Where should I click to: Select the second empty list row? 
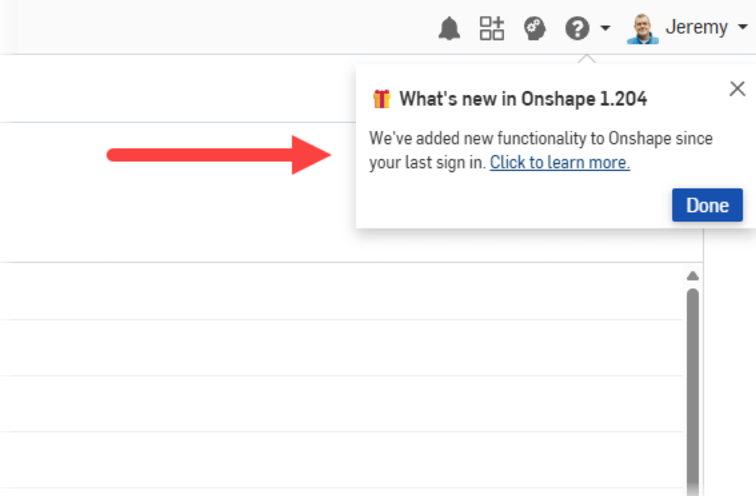[340, 348]
